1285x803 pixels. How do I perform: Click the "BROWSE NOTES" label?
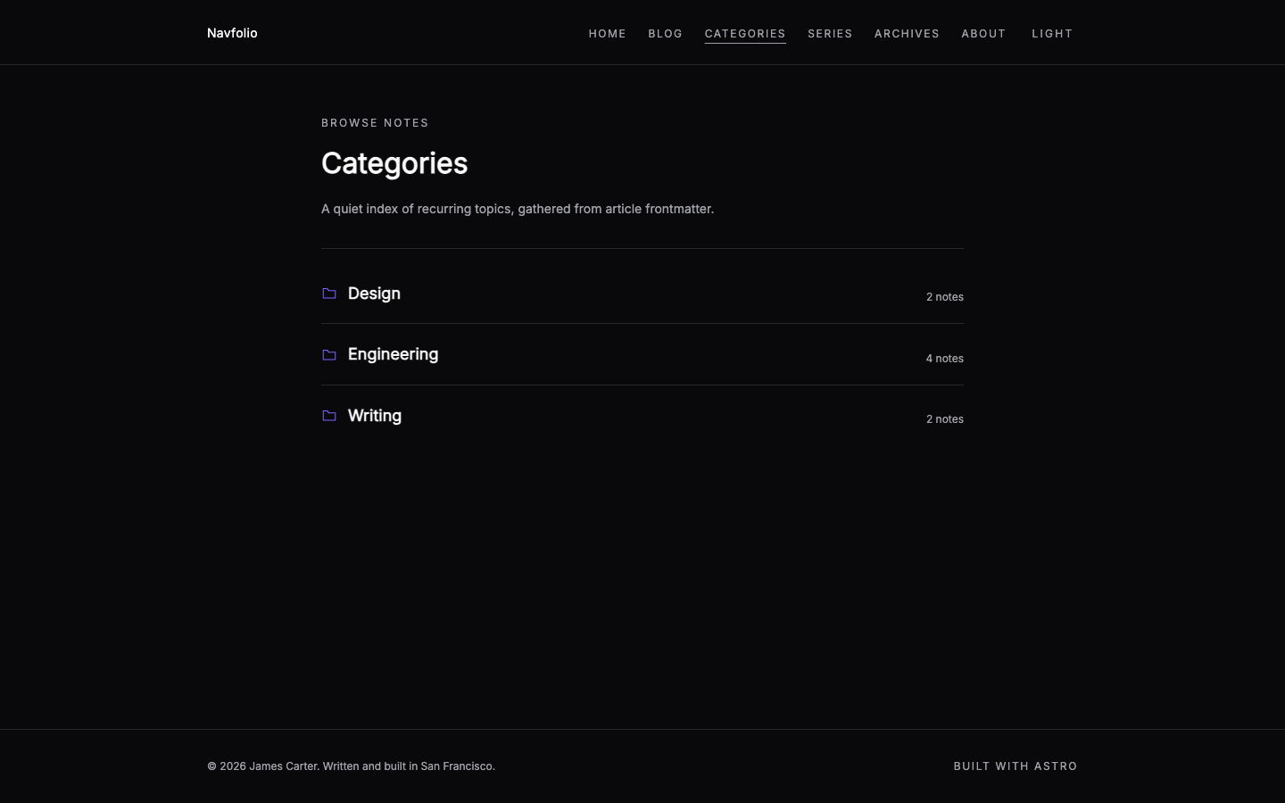coord(375,123)
